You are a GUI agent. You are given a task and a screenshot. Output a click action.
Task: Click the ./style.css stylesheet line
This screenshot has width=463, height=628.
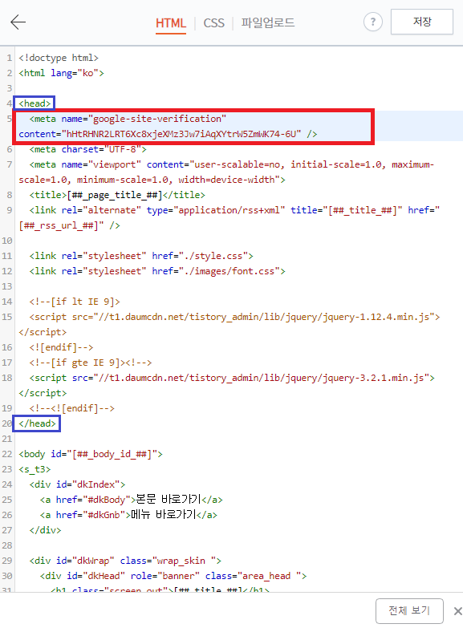click(141, 256)
